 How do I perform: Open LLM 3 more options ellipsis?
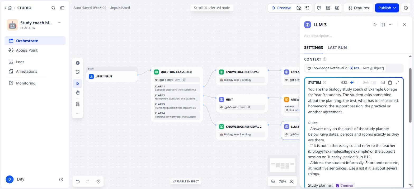click(x=391, y=24)
